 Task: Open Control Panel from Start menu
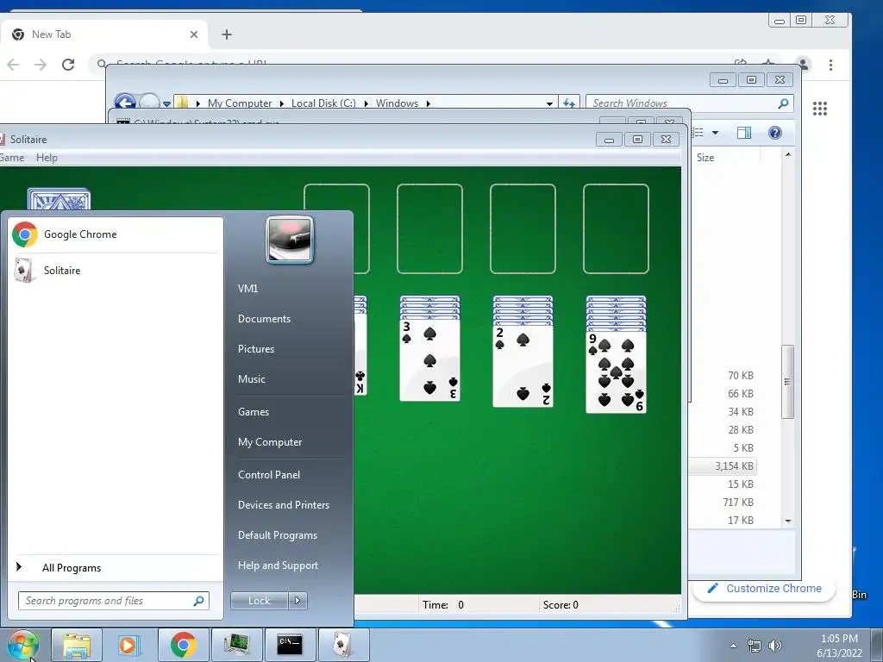click(269, 475)
